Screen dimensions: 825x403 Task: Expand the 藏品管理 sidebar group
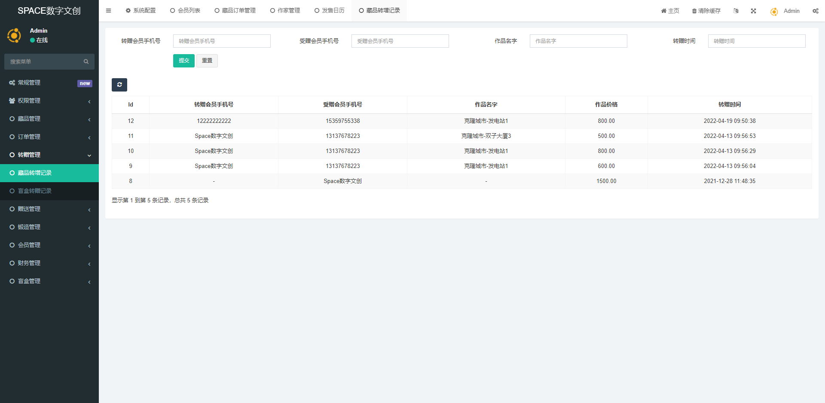click(49, 119)
